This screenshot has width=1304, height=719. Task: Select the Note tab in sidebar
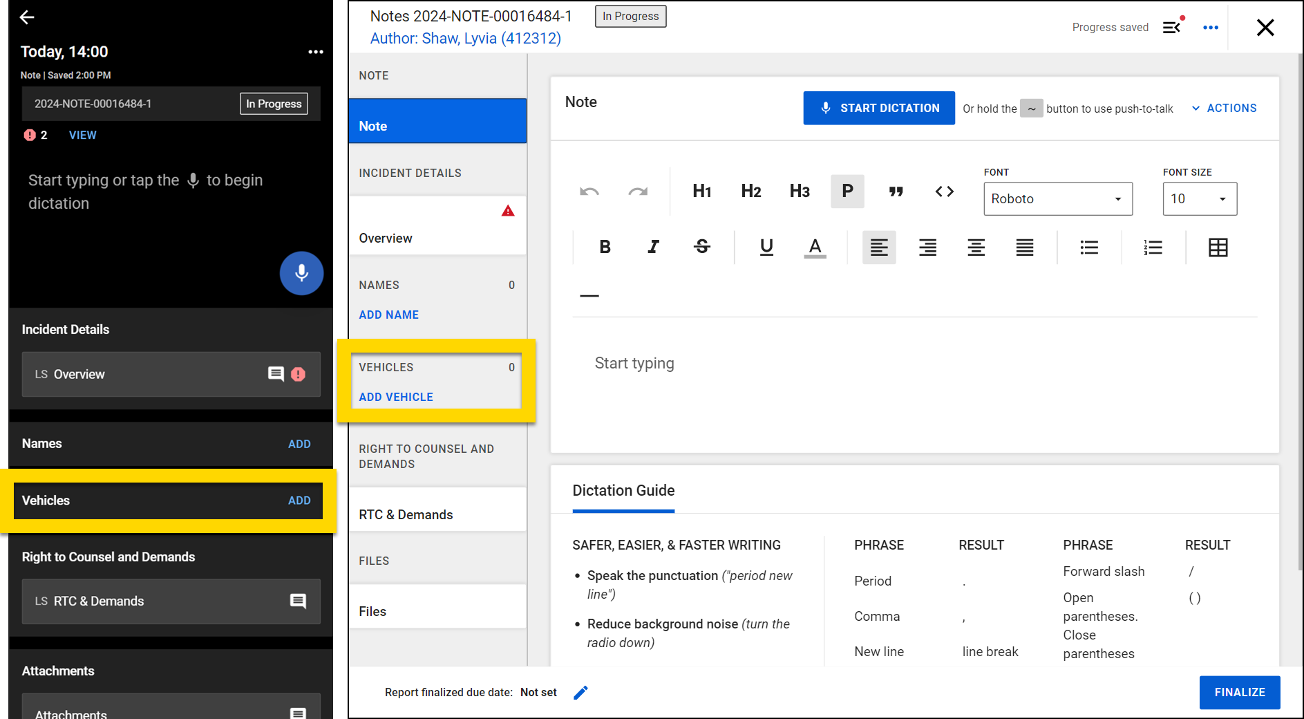pyautogui.click(x=437, y=126)
